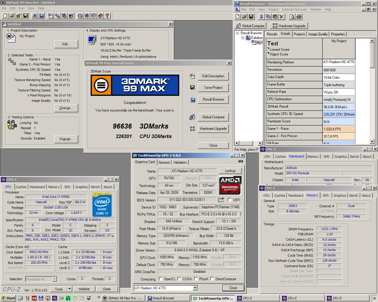378x302 pixels.
Task: Click the 3DMark Result value 96.636 3DMarks cell
Action: click(339, 107)
